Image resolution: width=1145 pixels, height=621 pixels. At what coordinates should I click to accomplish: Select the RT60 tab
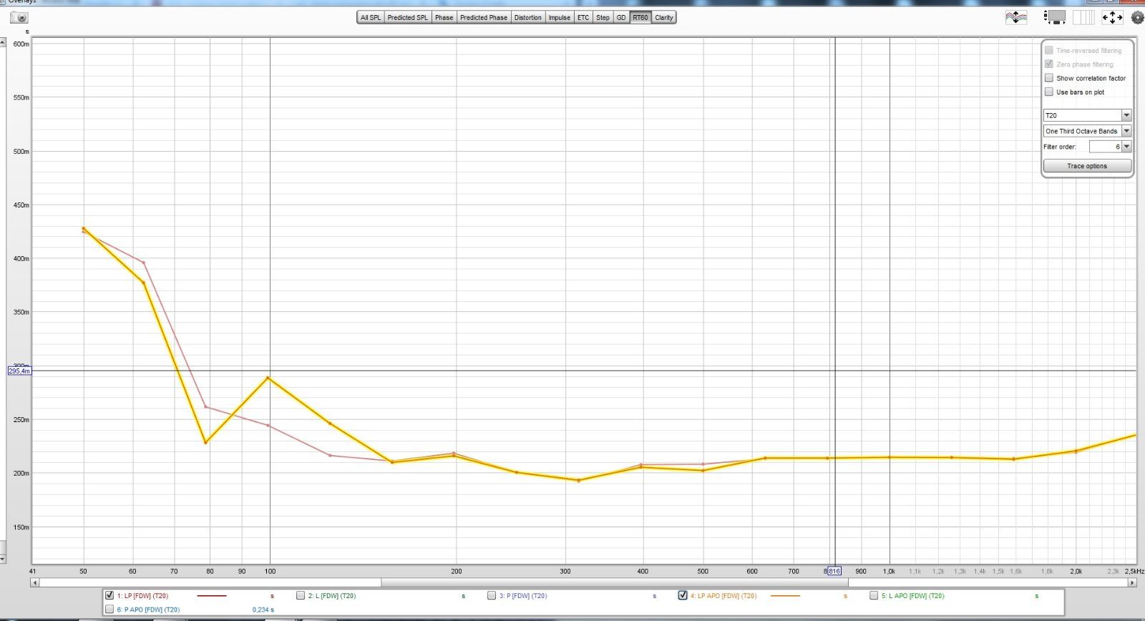click(x=640, y=17)
